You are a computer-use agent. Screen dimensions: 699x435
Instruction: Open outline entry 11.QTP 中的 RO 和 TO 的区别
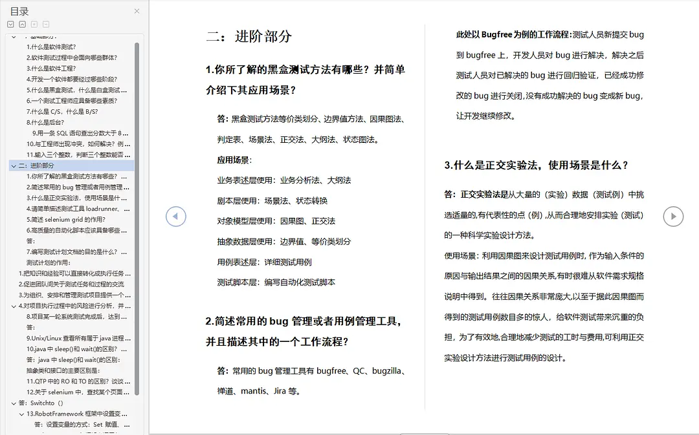point(78,381)
